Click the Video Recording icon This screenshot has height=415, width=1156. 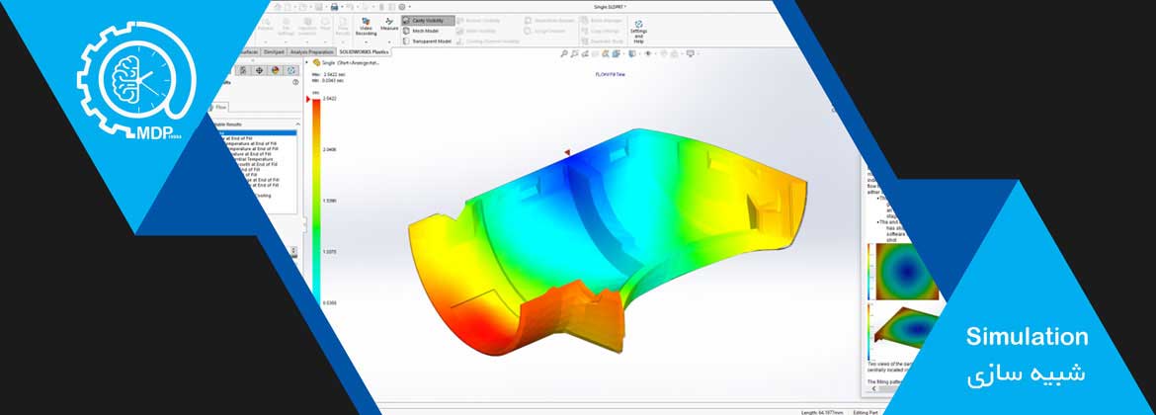pos(366,23)
